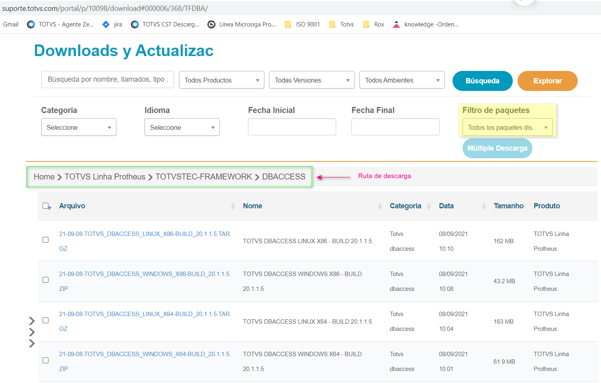Download the DBACCESS_WINDOWS_X64 ZIP file link
Screen dimensions: 601x383
click(x=145, y=361)
